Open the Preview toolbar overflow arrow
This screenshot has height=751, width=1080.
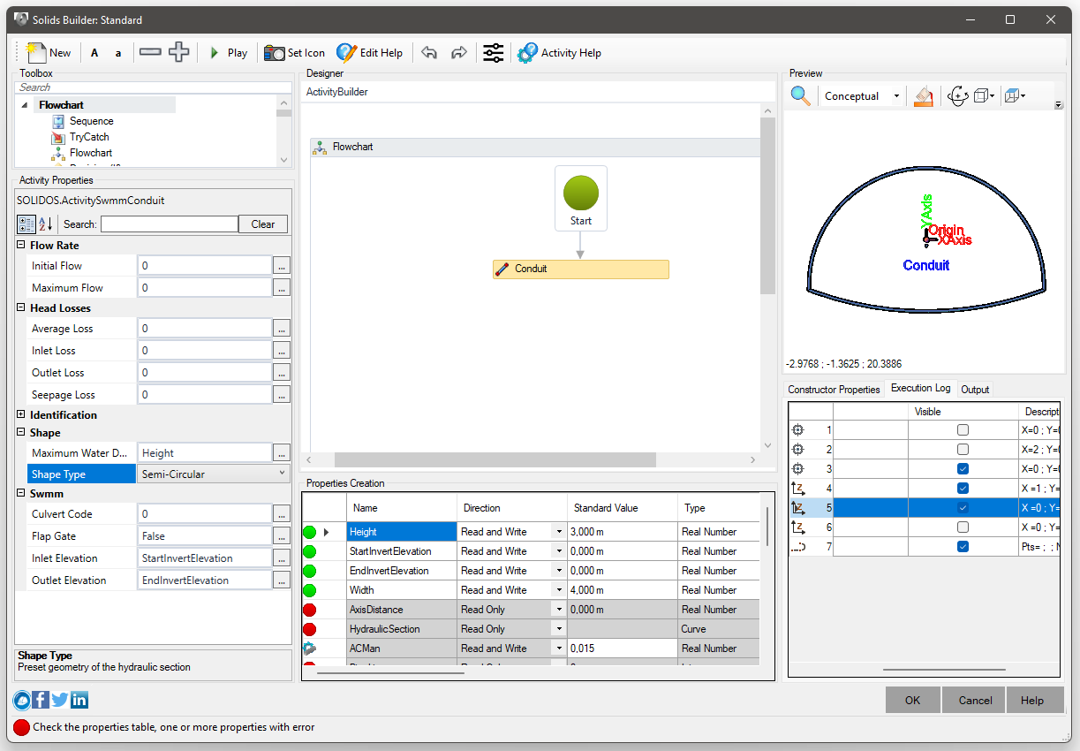[x=1058, y=105]
